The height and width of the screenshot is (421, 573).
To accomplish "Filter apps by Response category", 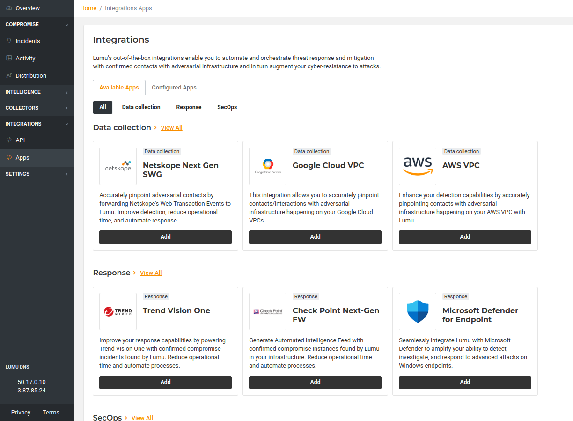I will [189, 107].
